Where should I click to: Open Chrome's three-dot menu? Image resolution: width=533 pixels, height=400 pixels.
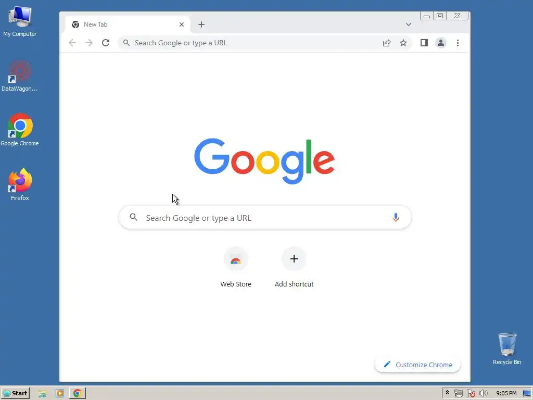coord(458,43)
